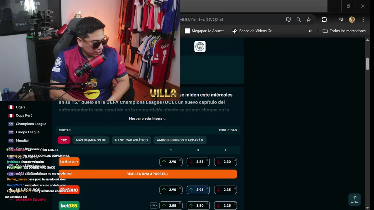The height and width of the screenshot is (210, 374).
Task: Click the Betsson bookmaker logo
Action: [x=69, y=162]
